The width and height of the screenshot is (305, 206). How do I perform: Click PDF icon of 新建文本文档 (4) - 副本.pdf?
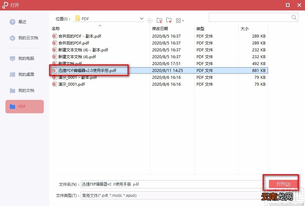(x=54, y=50)
